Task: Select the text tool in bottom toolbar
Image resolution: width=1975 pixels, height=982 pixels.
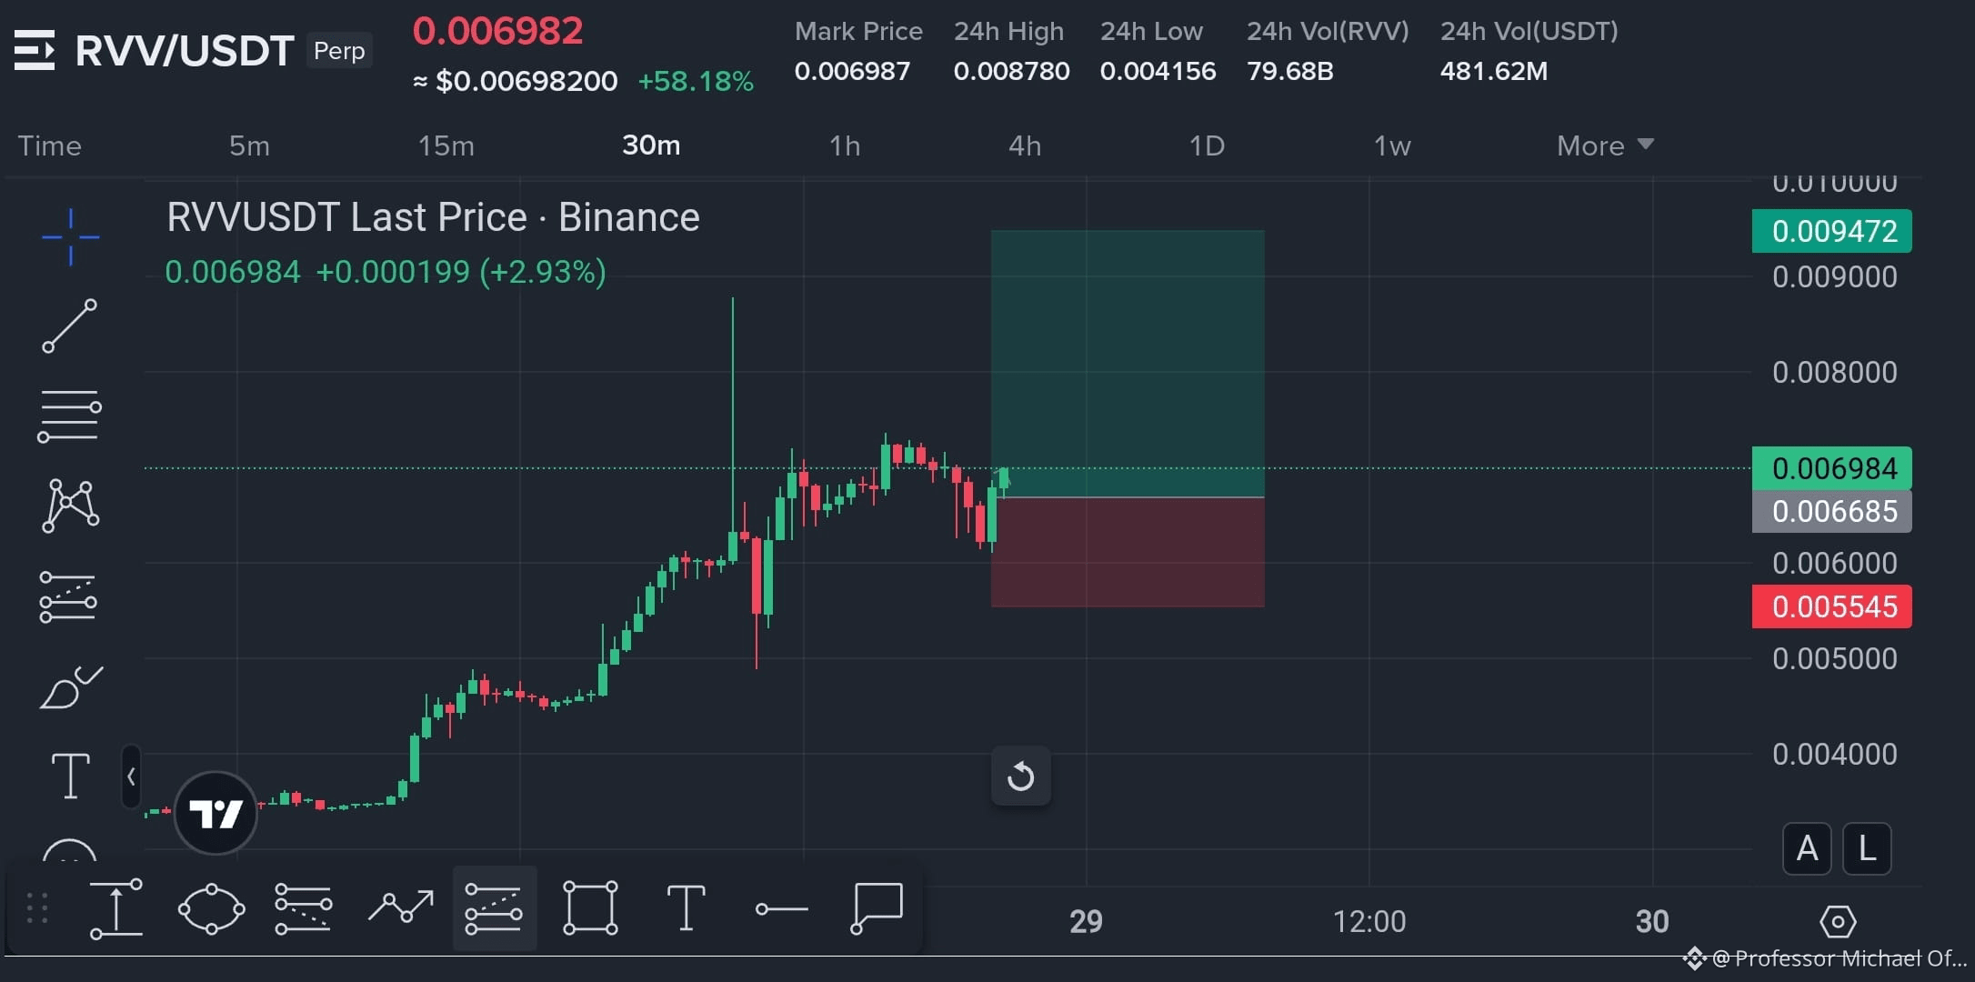Action: [686, 908]
